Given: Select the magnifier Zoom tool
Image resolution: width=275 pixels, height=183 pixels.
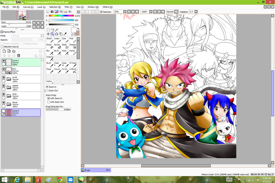Looking at the screenshot, I should [52, 34].
